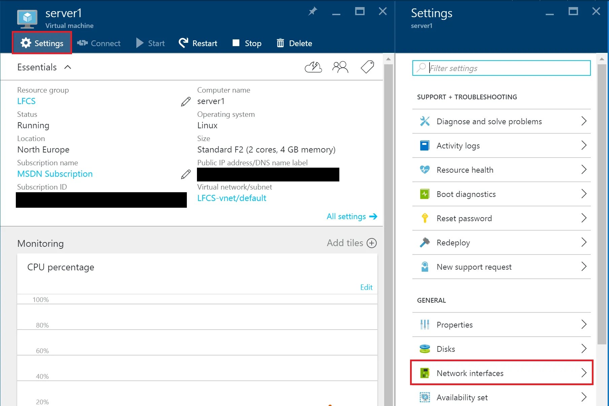Image resolution: width=609 pixels, height=406 pixels.
Task: Maximize the Settings blade
Action: click(573, 11)
